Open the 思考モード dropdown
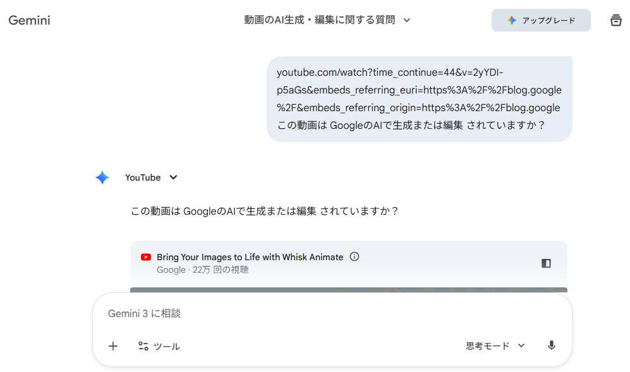The width and height of the screenshot is (630, 372). point(495,345)
